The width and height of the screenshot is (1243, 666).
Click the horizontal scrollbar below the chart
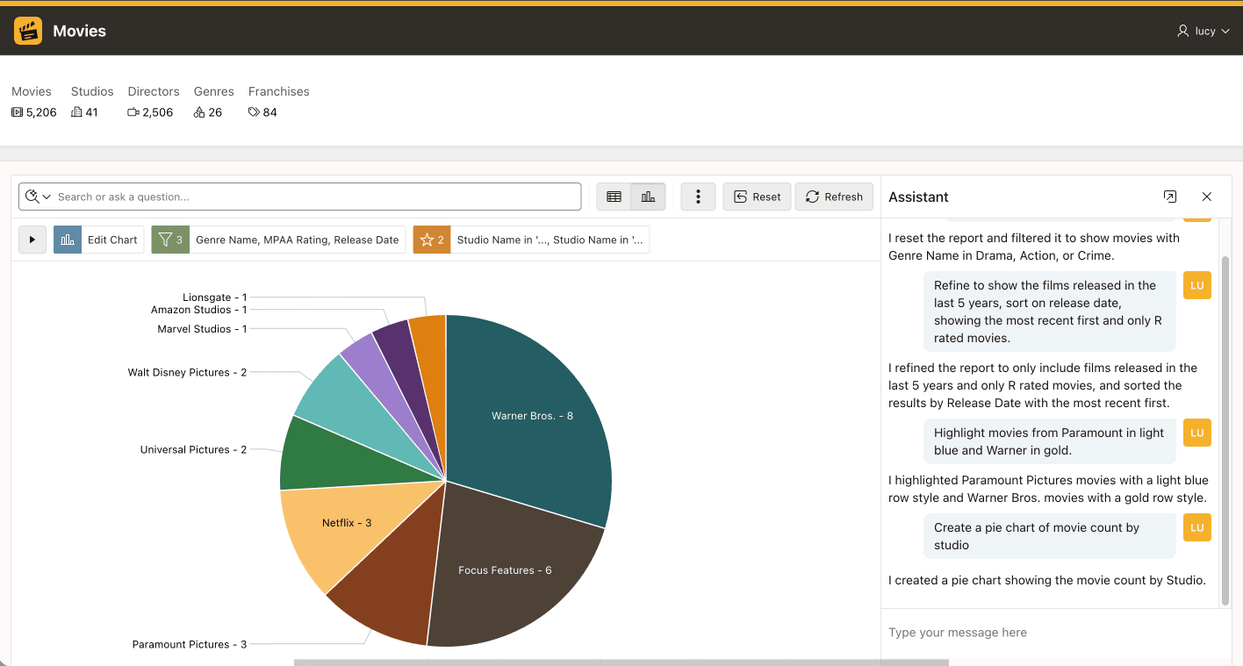click(x=621, y=662)
